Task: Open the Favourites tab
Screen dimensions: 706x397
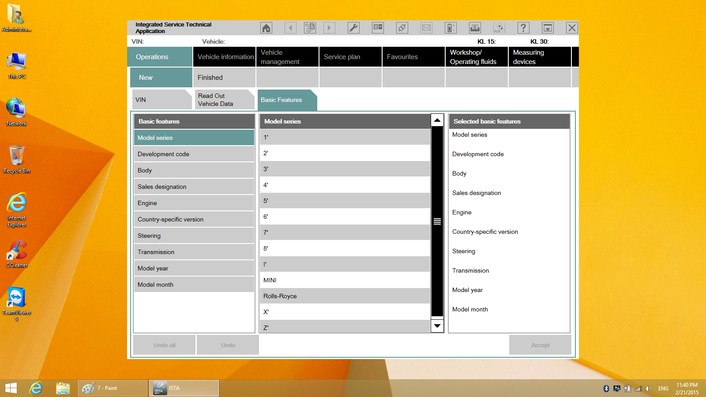Action: click(x=413, y=57)
